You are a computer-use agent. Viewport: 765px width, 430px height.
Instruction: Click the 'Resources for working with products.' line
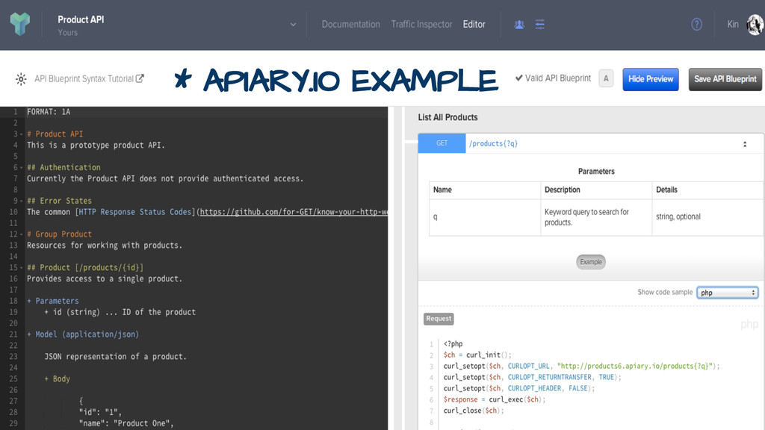[105, 245]
